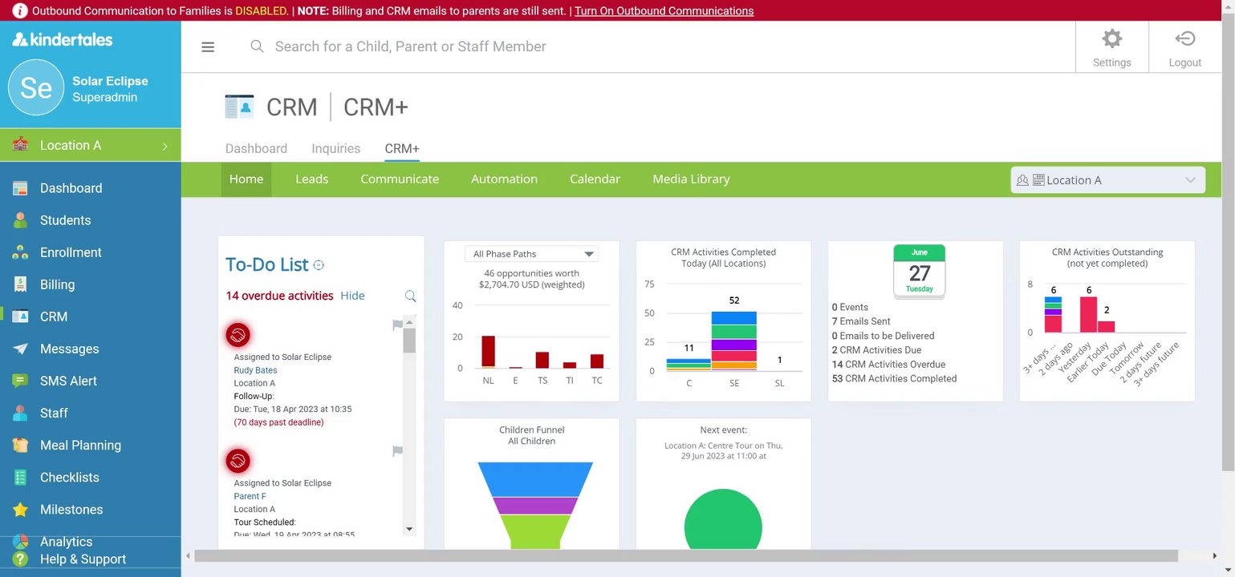This screenshot has width=1235, height=577.
Task: Click the Enrollment sidebar icon
Action: [x=21, y=252]
